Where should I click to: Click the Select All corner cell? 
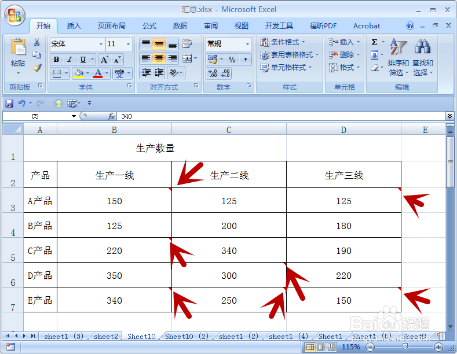[x=13, y=129]
